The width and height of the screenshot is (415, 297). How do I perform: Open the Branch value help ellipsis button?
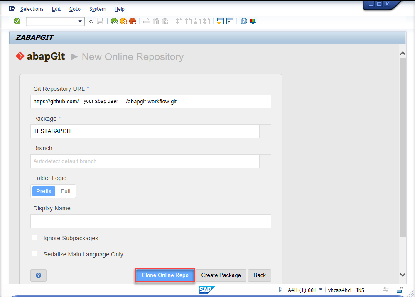pyautogui.click(x=265, y=161)
